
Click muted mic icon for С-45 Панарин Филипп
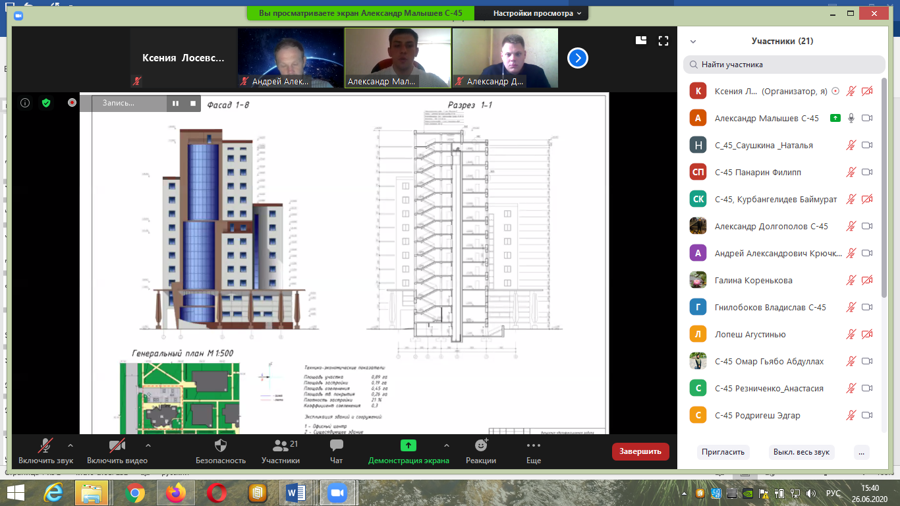tap(851, 172)
